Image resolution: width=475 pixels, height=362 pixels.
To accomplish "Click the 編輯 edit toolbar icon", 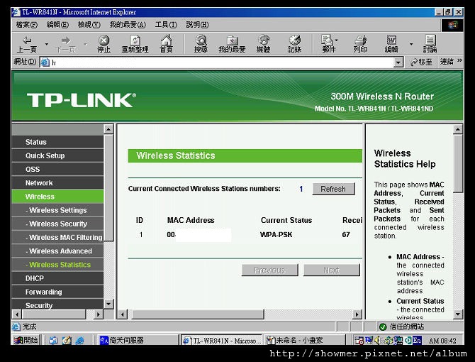I will click(391, 44).
